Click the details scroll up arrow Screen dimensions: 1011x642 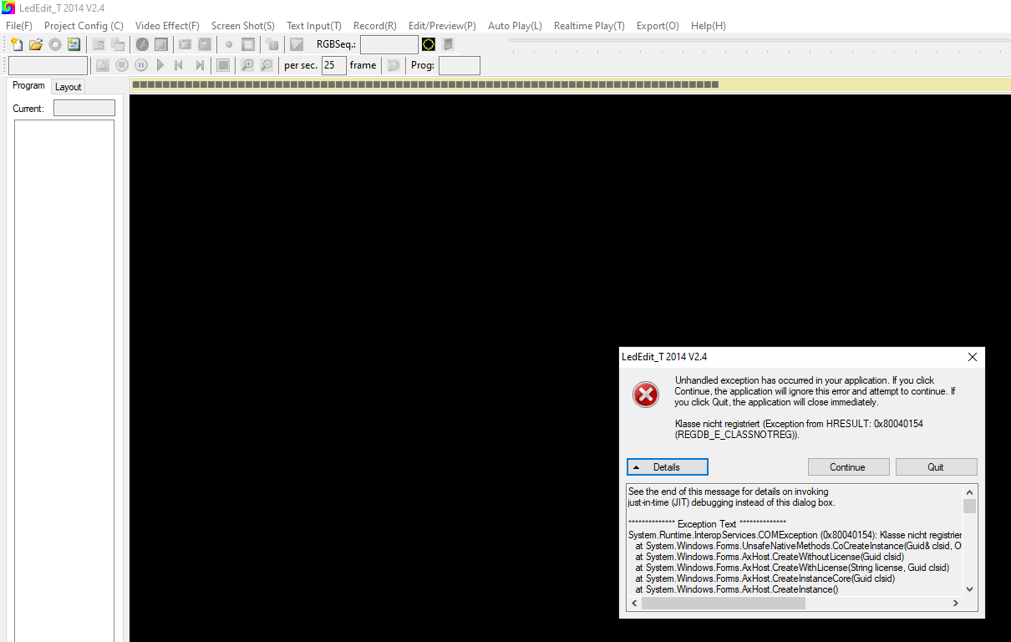[x=969, y=492]
